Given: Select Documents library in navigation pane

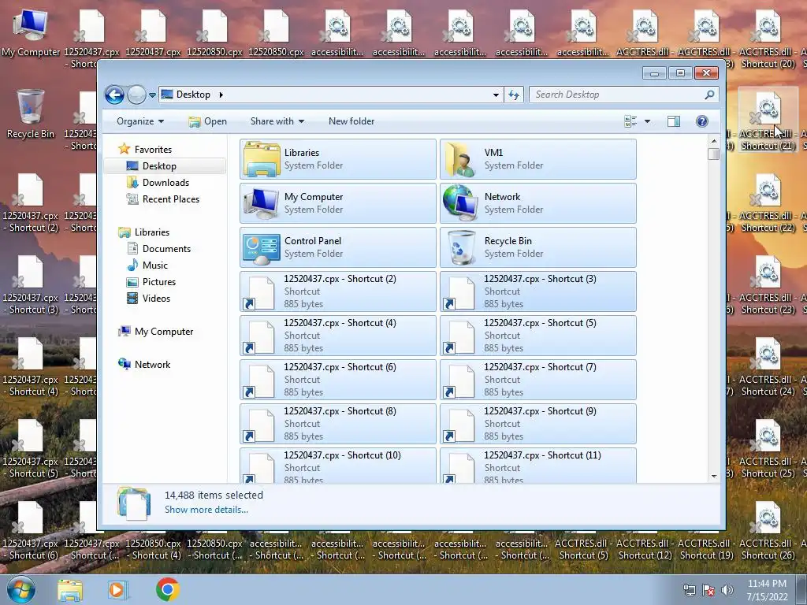Looking at the screenshot, I should [166, 248].
